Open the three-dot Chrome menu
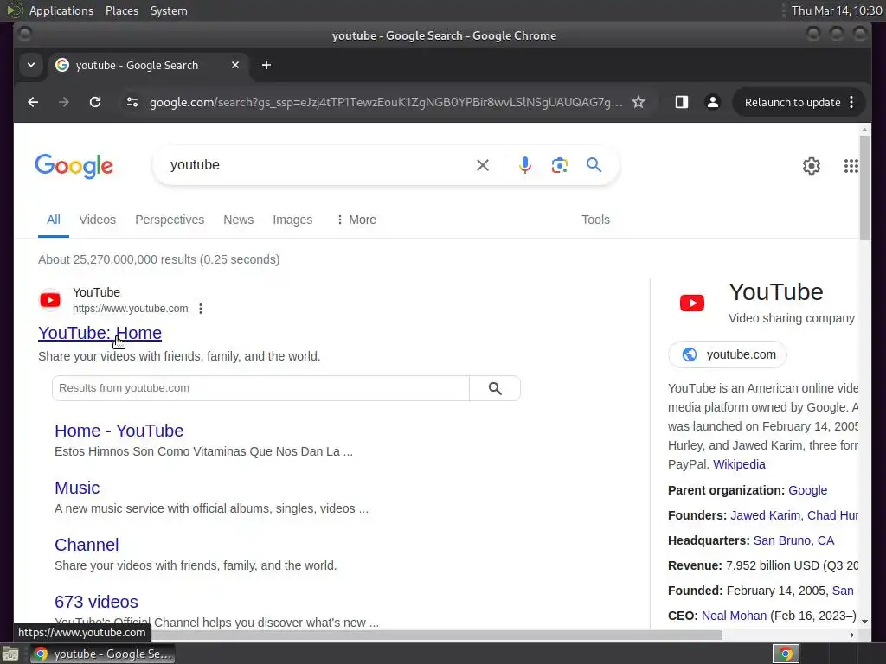This screenshot has height=664, width=886. (x=851, y=102)
